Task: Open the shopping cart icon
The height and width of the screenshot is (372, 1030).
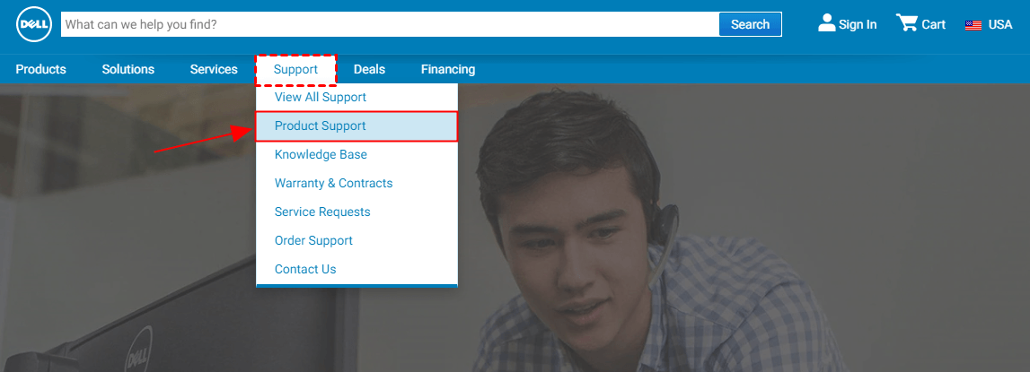Action: tap(906, 23)
